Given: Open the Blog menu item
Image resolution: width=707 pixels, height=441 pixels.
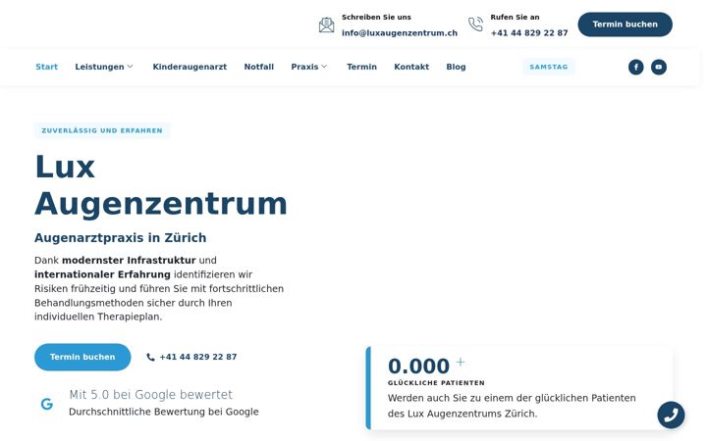Looking at the screenshot, I should tap(456, 67).
